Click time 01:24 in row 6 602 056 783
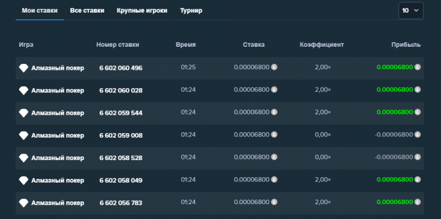441x219 pixels. [x=188, y=202]
